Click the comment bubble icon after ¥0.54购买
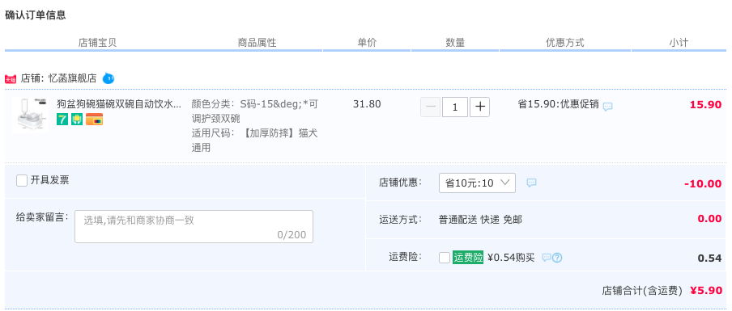732x311 pixels. click(x=547, y=258)
